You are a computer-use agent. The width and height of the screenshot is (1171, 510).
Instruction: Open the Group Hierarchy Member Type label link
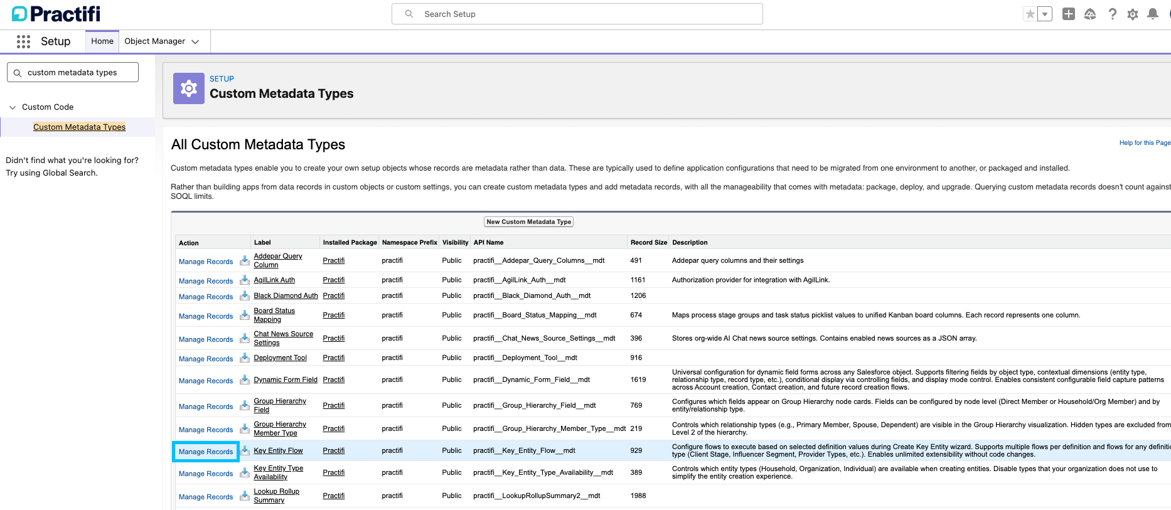pos(280,428)
